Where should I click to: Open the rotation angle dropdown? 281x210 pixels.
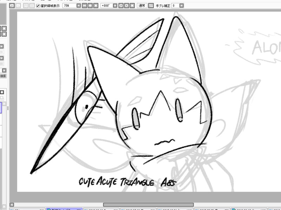tap(115, 6)
